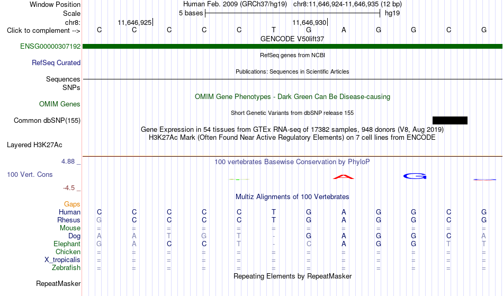Image resolution: width=503 pixels, height=296 pixels.
Task: Click the Scale label
Action: [x=71, y=13]
